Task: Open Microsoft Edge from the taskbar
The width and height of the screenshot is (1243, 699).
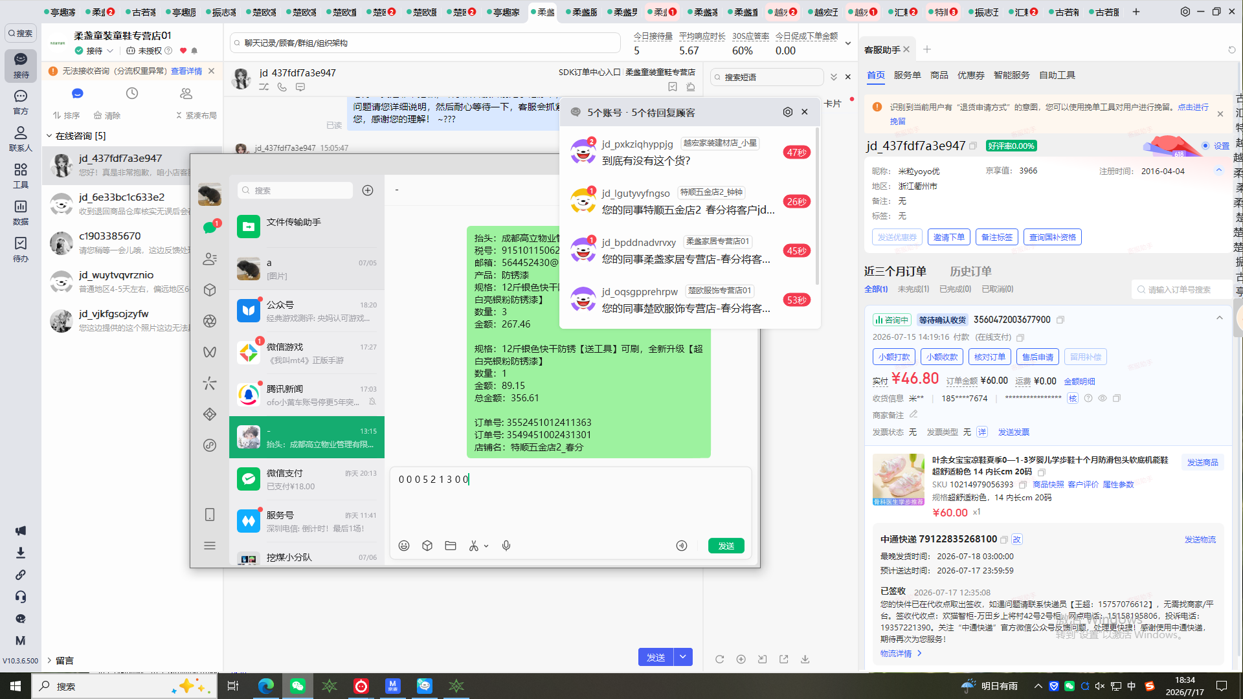Action: (265, 686)
